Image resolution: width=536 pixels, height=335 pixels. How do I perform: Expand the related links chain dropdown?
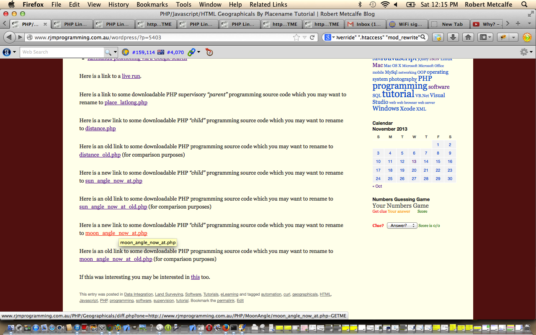198,52
